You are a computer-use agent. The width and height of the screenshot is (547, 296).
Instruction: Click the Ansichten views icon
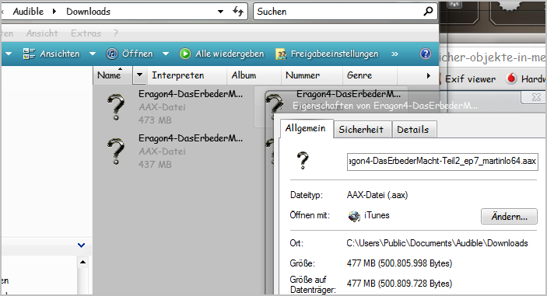[29, 54]
